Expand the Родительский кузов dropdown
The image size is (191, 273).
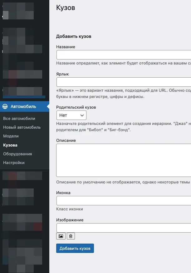71,115
